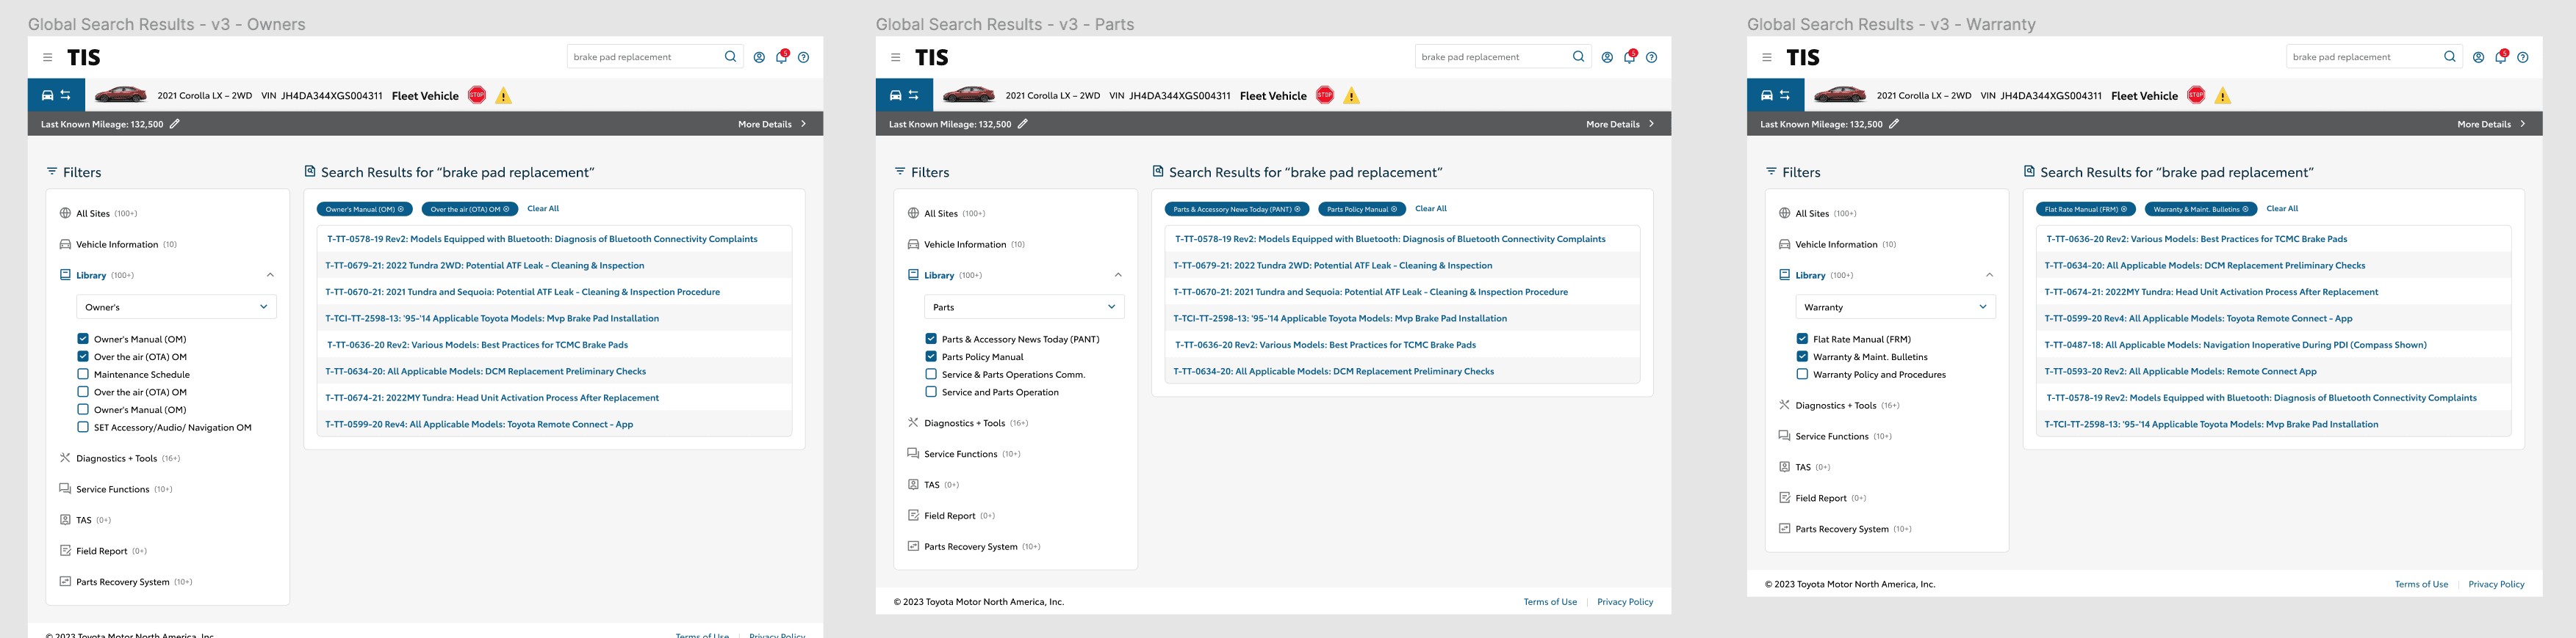The image size is (2576, 638).
Task: Expand More Details in Parts frame
Action: (x=1620, y=124)
